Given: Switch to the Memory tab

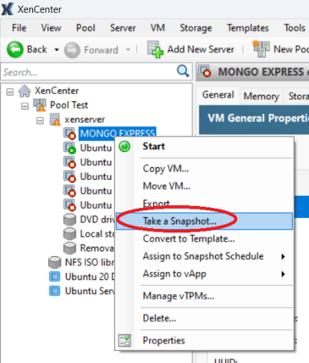Looking at the screenshot, I should [x=262, y=96].
